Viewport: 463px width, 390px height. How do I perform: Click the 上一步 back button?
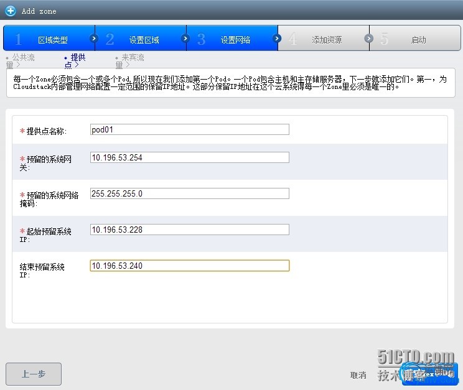[x=34, y=374]
